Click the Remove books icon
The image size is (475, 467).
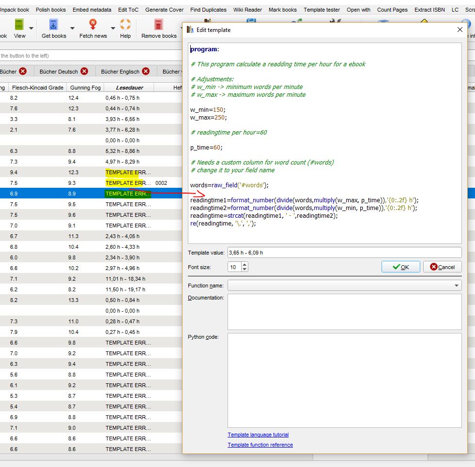(158, 25)
